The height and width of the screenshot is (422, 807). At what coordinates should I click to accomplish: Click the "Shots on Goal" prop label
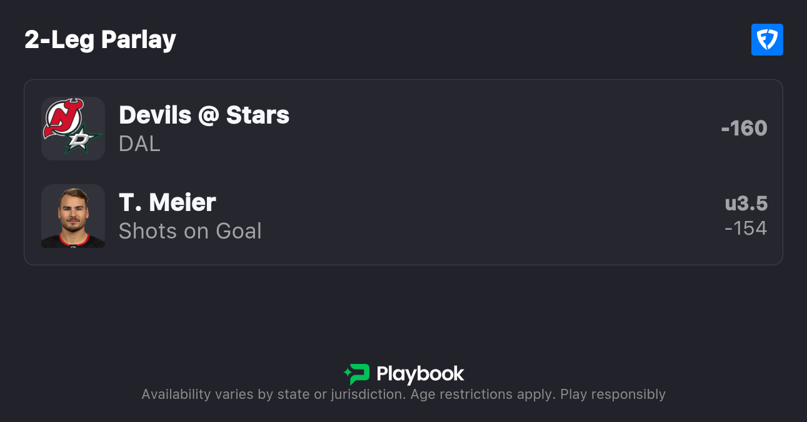pos(190,231)
